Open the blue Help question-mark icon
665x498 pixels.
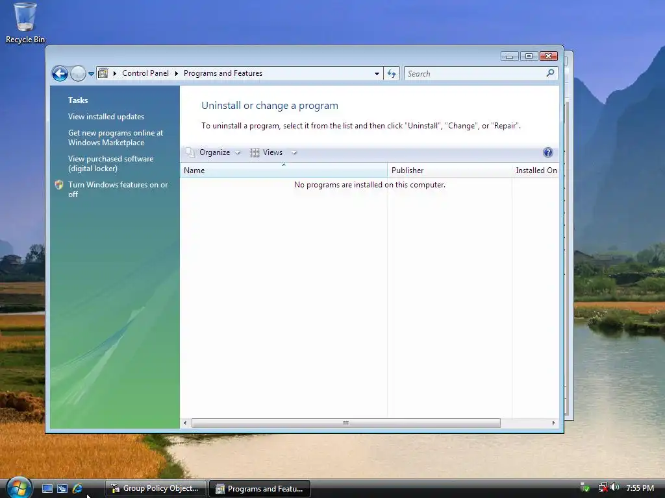click(x=547, y=152)
